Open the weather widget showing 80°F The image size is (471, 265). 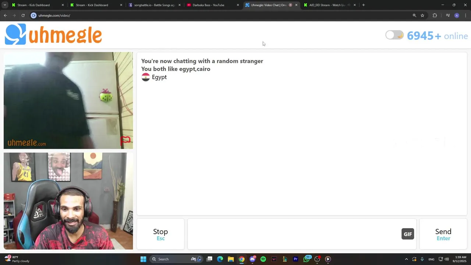point(16,259)
